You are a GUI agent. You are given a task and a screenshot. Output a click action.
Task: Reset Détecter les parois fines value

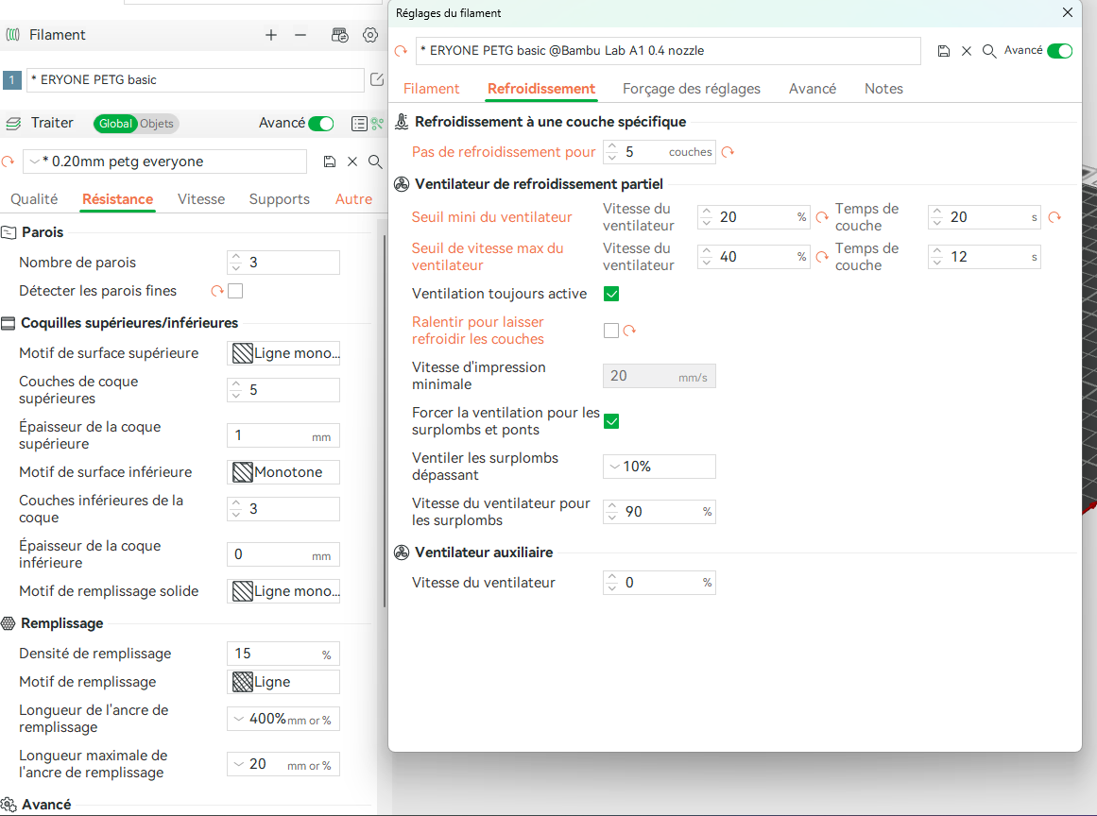(x=217, y=291)
